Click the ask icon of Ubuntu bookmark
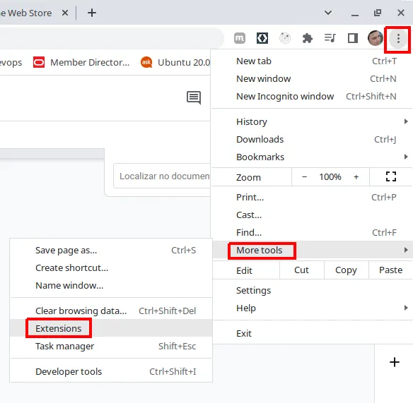Screen dimensions: 413x403 pos(146,62)
